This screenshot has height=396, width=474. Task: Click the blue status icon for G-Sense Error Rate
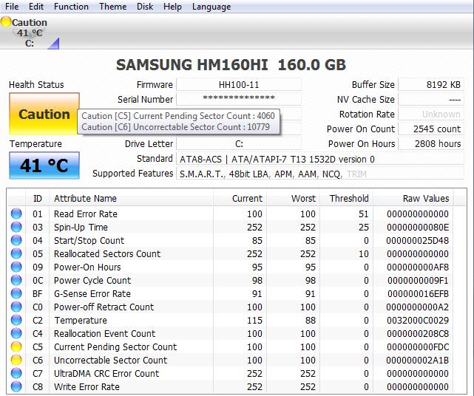[16, 293]
